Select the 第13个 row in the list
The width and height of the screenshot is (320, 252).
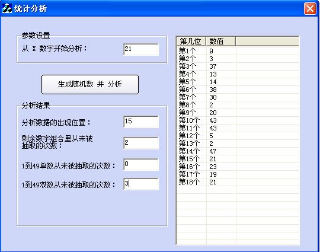[238, 143]
